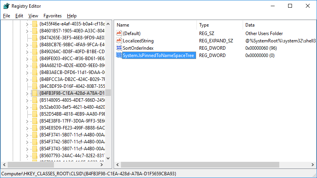Viewport: 317px width, 178px height.
Task: Open the Favorites menu
Action: [52, 16]
